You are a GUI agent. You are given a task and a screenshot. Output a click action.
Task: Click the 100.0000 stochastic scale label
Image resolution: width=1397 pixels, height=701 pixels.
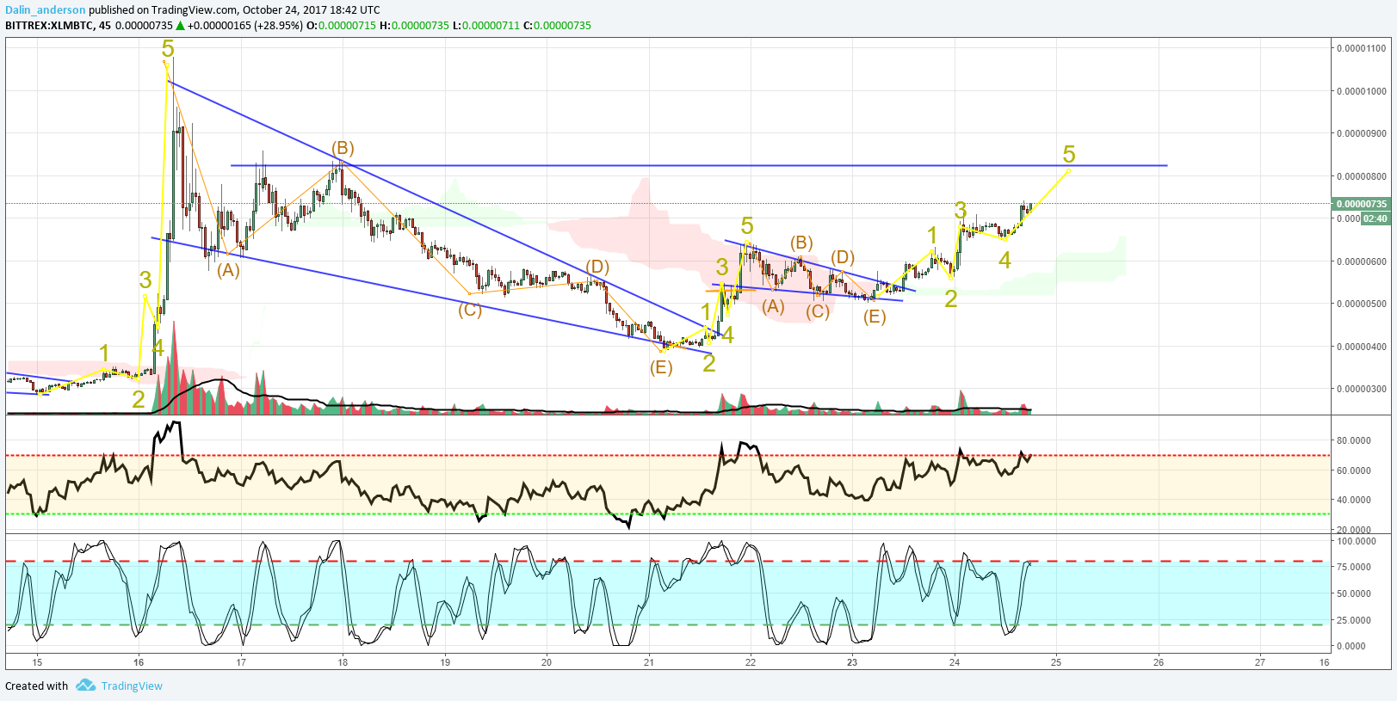[1356, 541]
